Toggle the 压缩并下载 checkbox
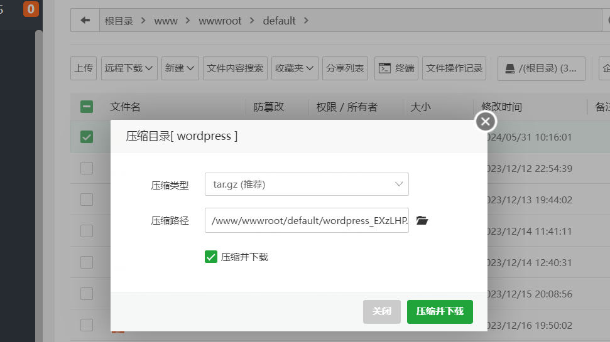 point(211,257)
